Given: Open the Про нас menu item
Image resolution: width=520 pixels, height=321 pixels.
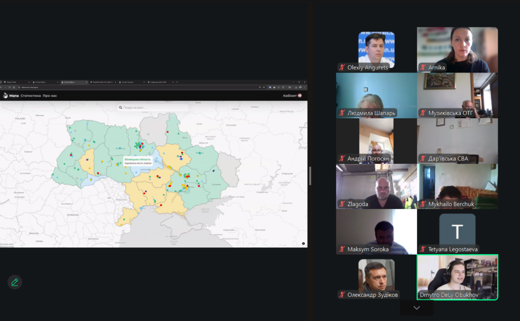Looking at the screenshot, I should coord(50,95).
